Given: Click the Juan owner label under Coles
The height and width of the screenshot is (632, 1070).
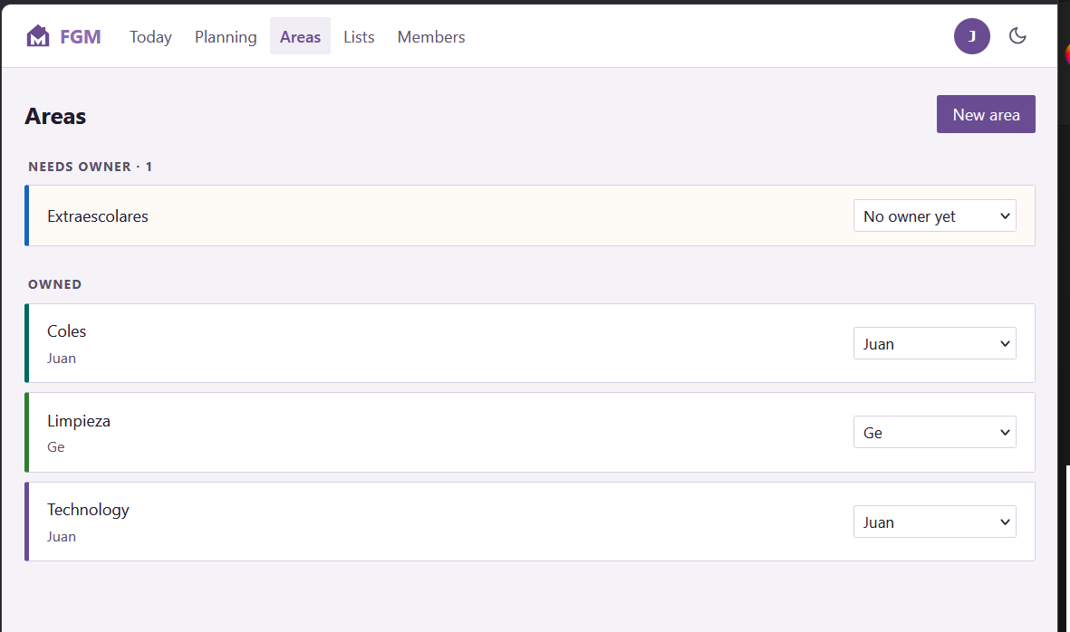Looking at the screenshot, I should 62,359.
